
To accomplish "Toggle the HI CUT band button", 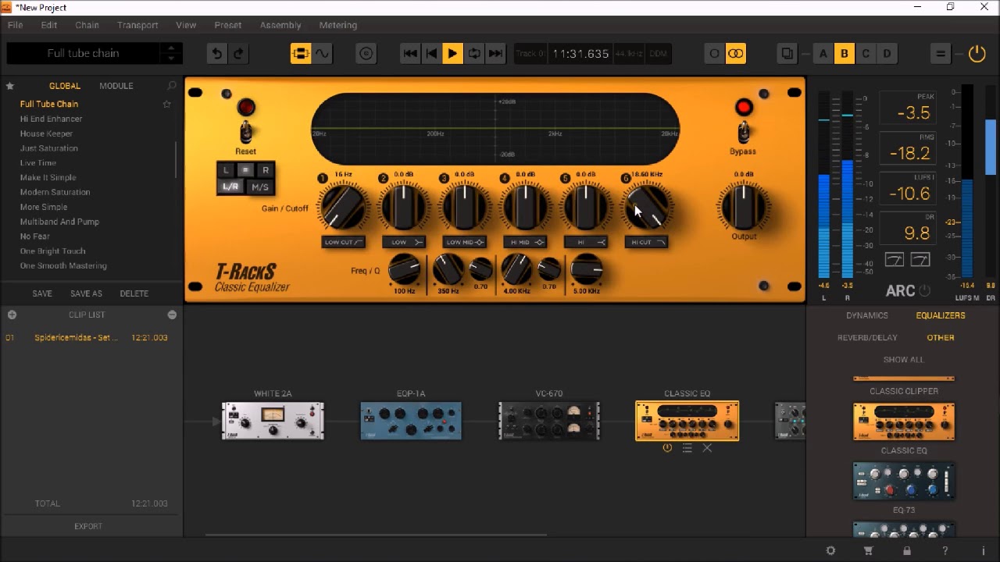I will pos(647,242).
